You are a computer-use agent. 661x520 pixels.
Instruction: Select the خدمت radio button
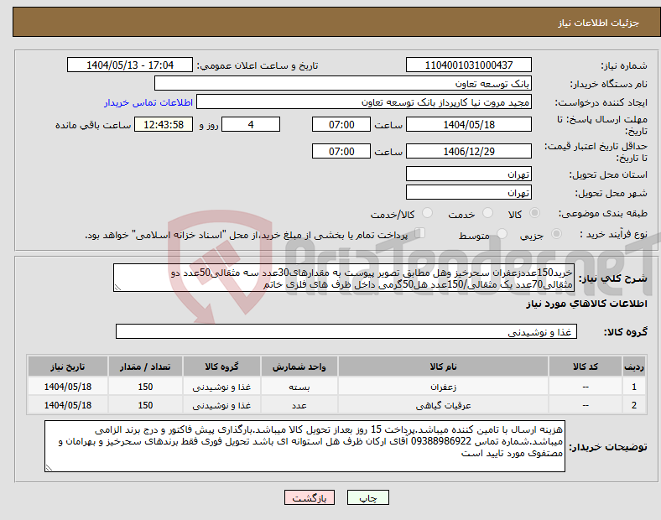pos(487,213)
